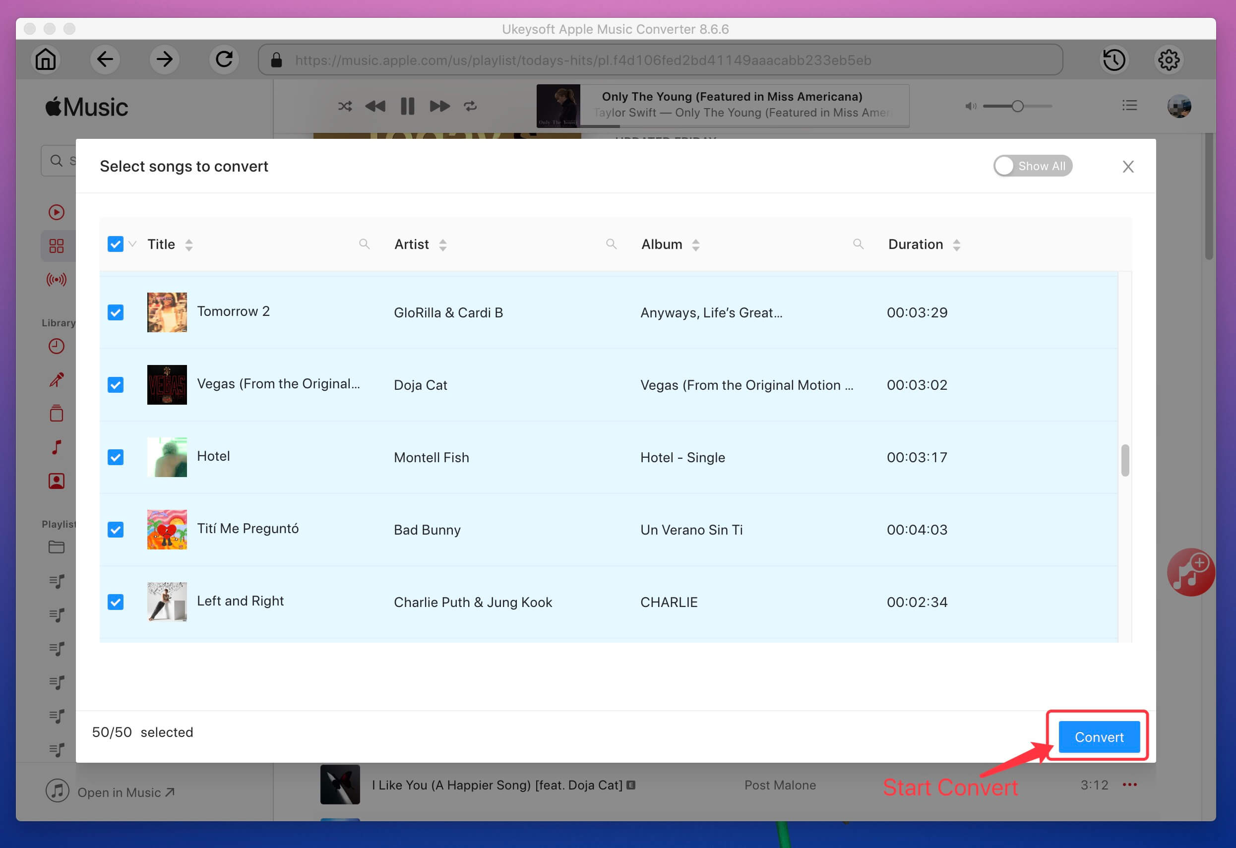The image size is (1236, 848).
Task: Expand the Album column sort options
Action: click(695, 244)
